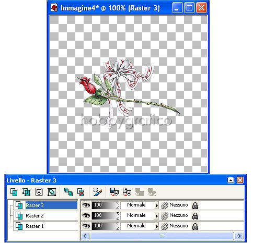Screen dimensions: 253x243
Task: Toggle visibility of Raster 2 layer
Action: click(x=86, y=215)
